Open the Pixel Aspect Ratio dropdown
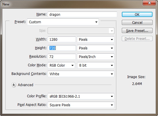 click(x=81, y=105)
